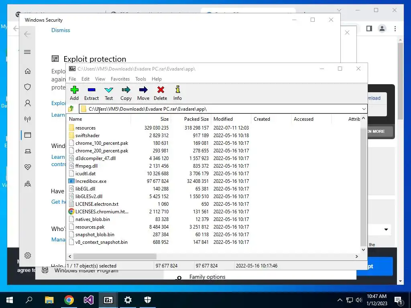Go back in Windows Security window
Image resolution: width=411 pixels, height=308 pixels.
click(27, 34)
